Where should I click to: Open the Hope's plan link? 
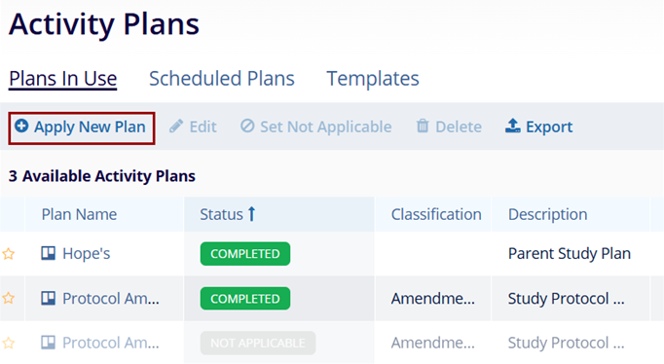tap(87, 253)
